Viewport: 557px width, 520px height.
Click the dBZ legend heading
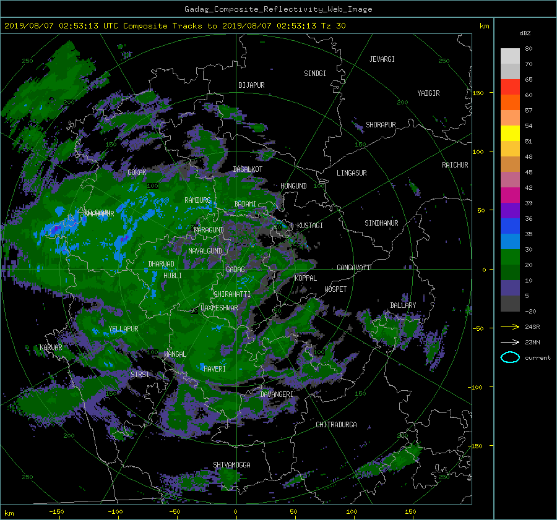pos(525,33)
